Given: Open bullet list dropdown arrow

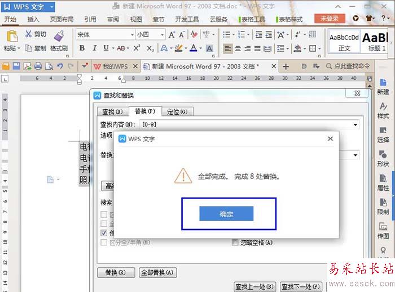Looking at the screenshot, I should tap(234, 34).
